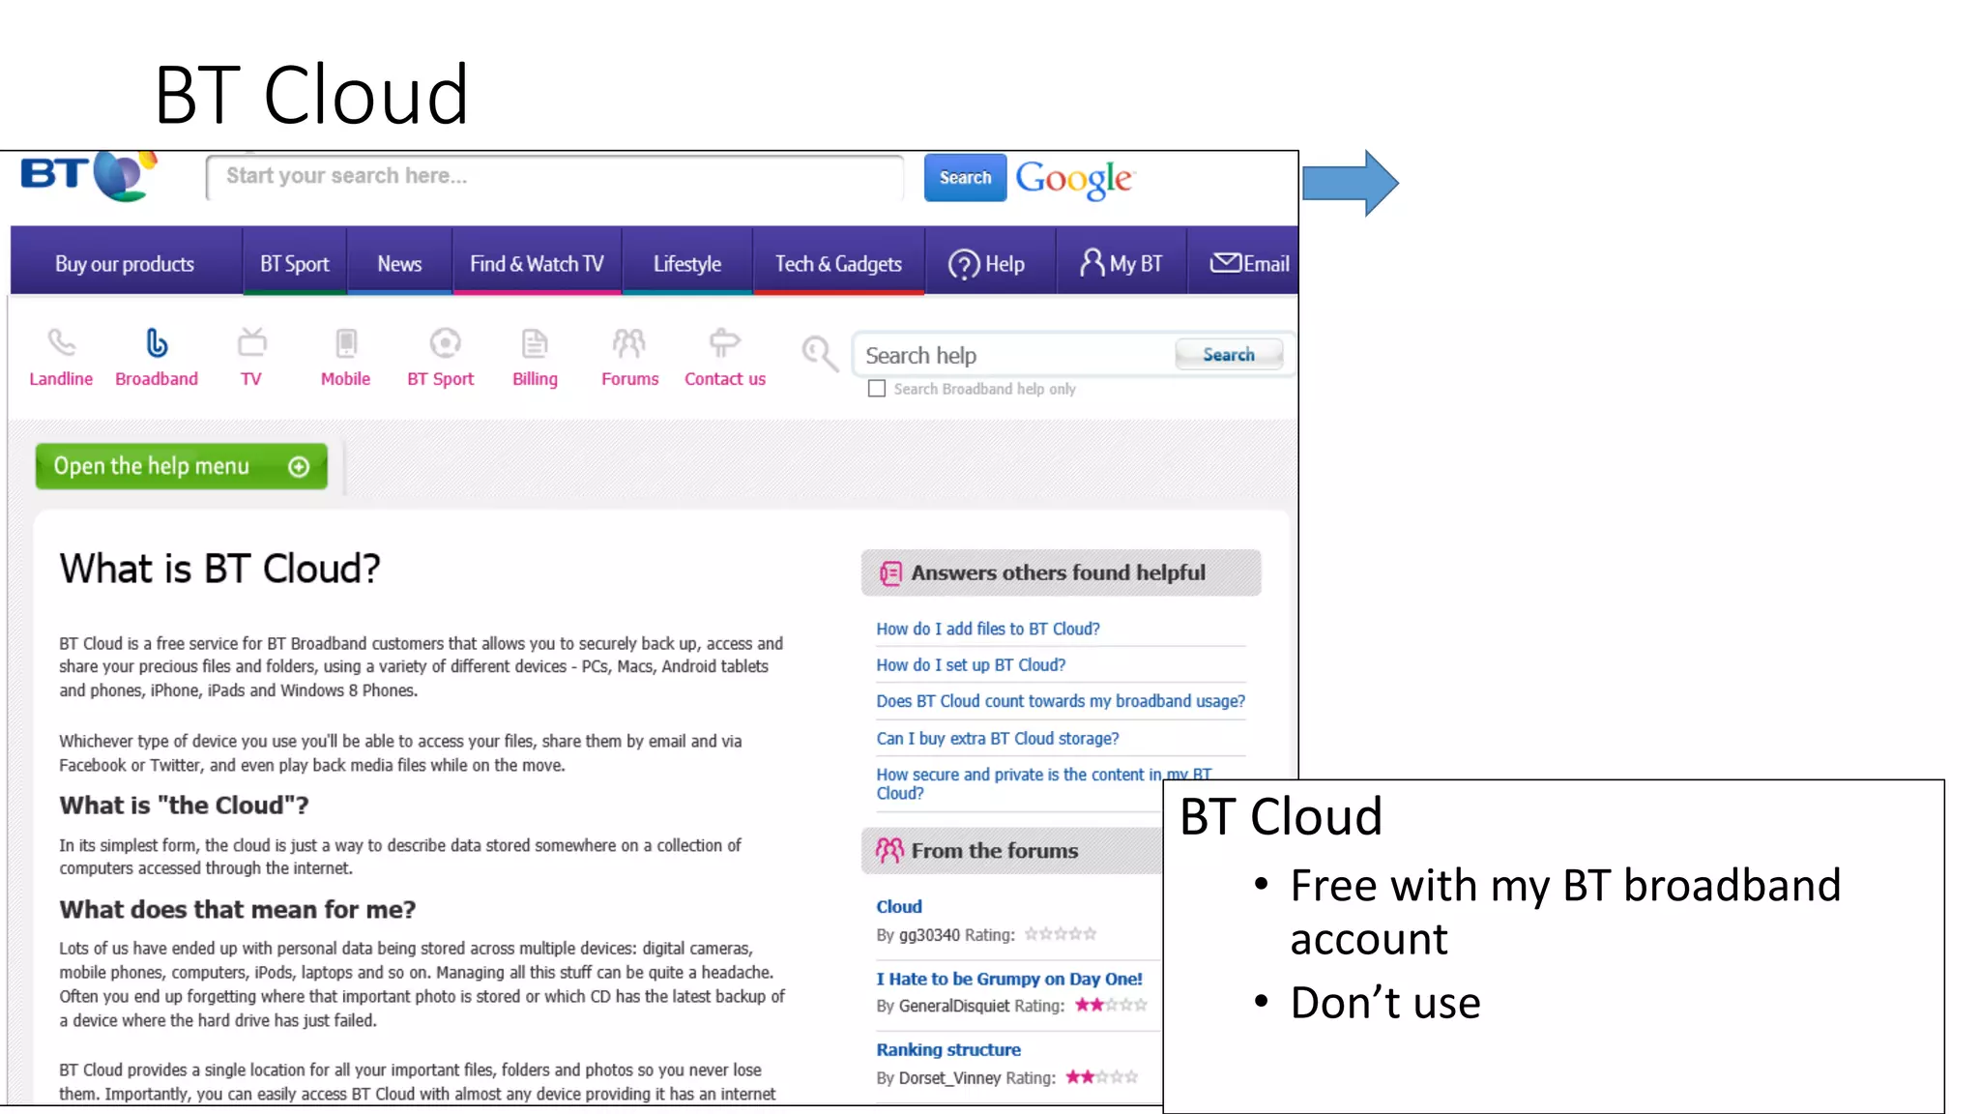
Task: Click the BT logo icon
Action: 88,175
